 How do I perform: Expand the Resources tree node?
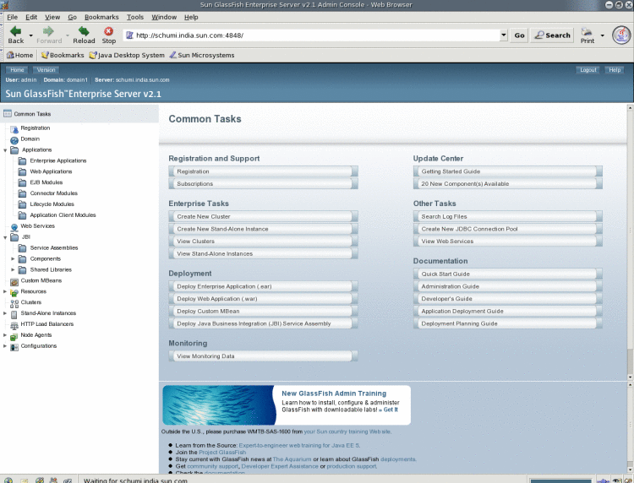click(5, 291)
